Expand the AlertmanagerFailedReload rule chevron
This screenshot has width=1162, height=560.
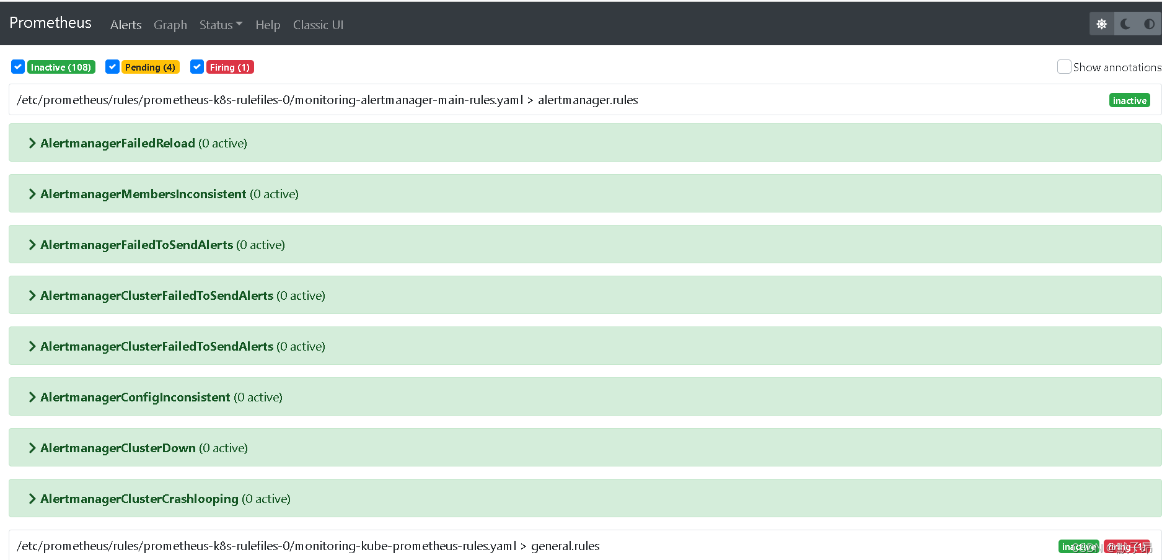click(x=32, y=143)
